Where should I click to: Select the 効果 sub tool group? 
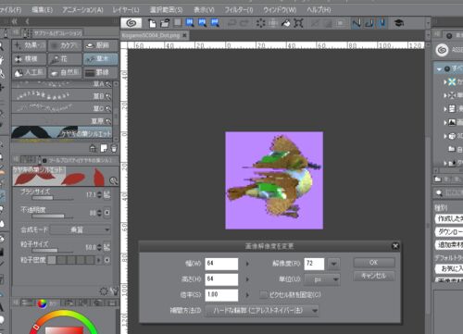(x=30, y=45)
